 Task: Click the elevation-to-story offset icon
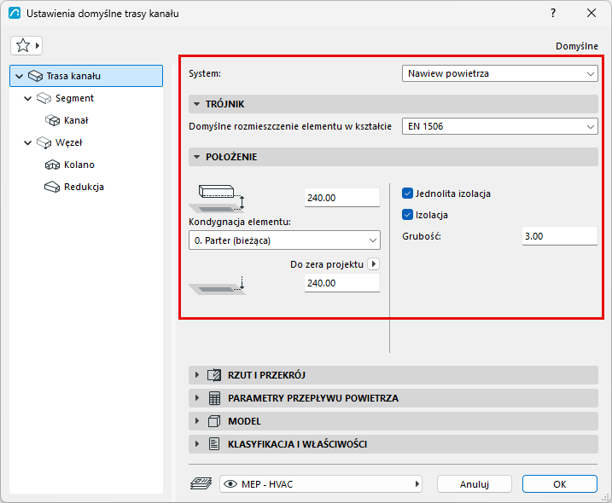coord(217,198)
